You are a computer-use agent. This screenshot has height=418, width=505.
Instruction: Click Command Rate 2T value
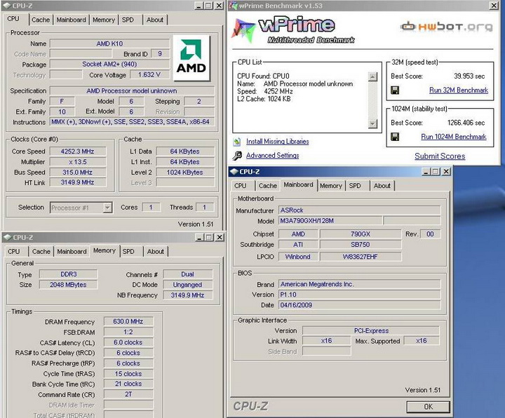[128, 394]
